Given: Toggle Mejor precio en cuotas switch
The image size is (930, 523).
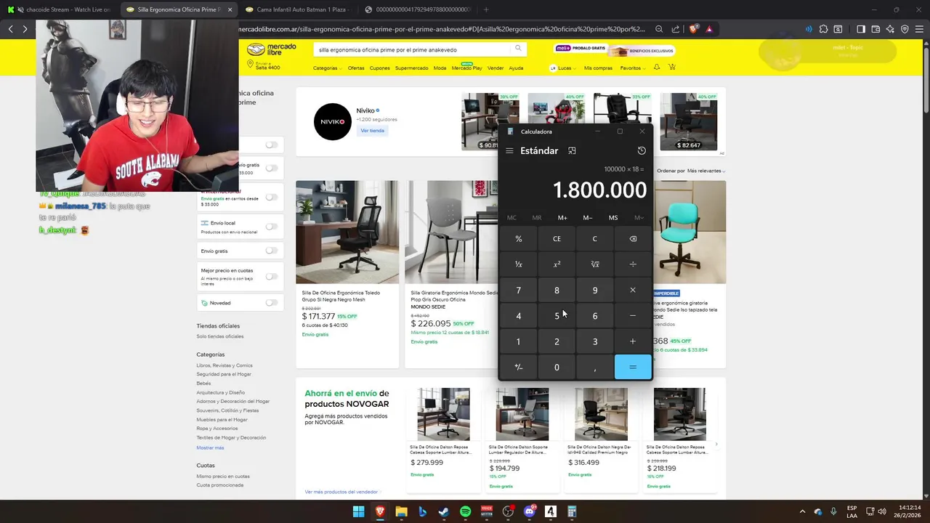Looking at the screenshot, I should (x=271, y=276).
